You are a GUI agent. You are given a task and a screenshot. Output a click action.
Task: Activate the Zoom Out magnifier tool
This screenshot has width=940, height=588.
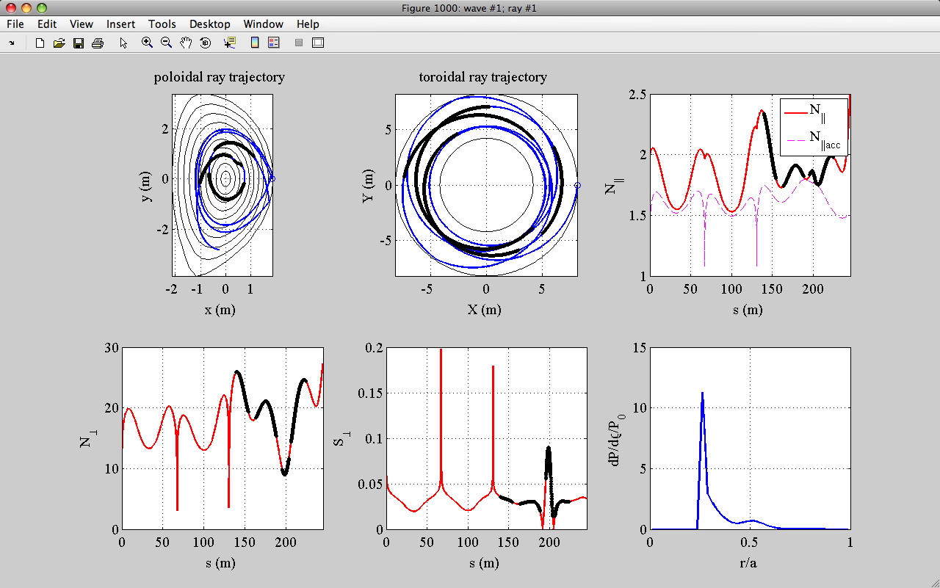click(166, 43)
